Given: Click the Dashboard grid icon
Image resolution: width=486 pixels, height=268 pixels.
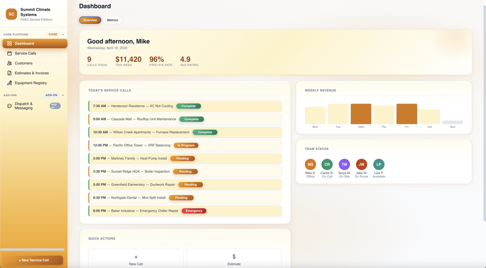Looking at the screenshot, I should (x=10, y=43).
